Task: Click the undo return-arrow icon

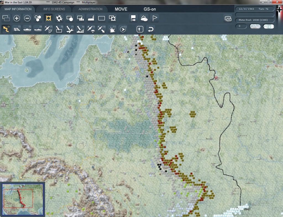Action: (x=151, y=29)
